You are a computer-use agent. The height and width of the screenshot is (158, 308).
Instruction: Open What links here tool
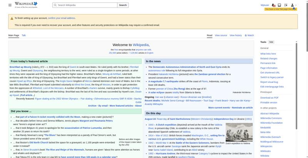(x=268, y=54)
